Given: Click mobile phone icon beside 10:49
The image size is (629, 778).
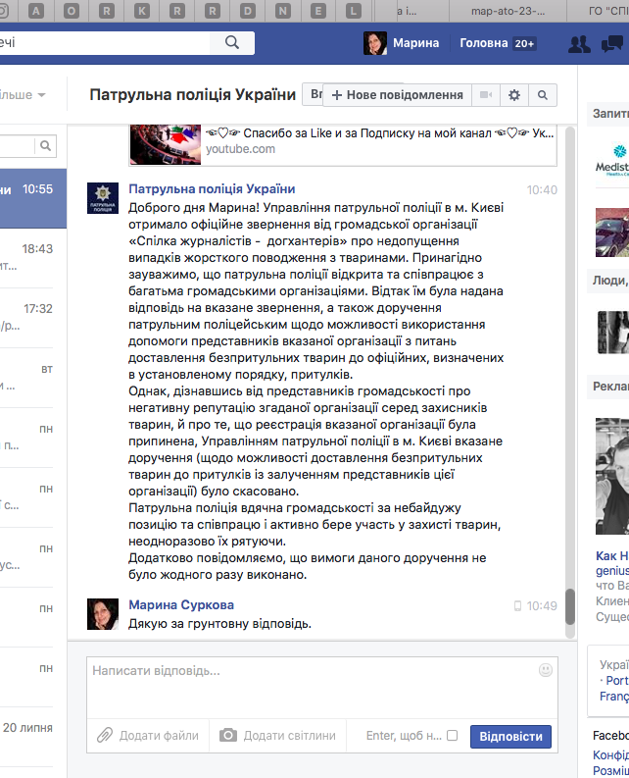Looking at the screenshot, I should [517, 606].
